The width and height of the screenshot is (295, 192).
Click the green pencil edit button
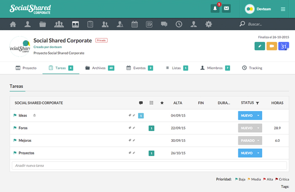tap(260, 46)
